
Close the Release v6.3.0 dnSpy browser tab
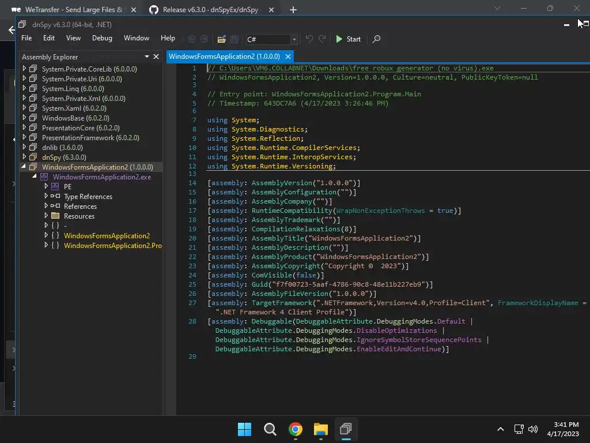[271, 10]
